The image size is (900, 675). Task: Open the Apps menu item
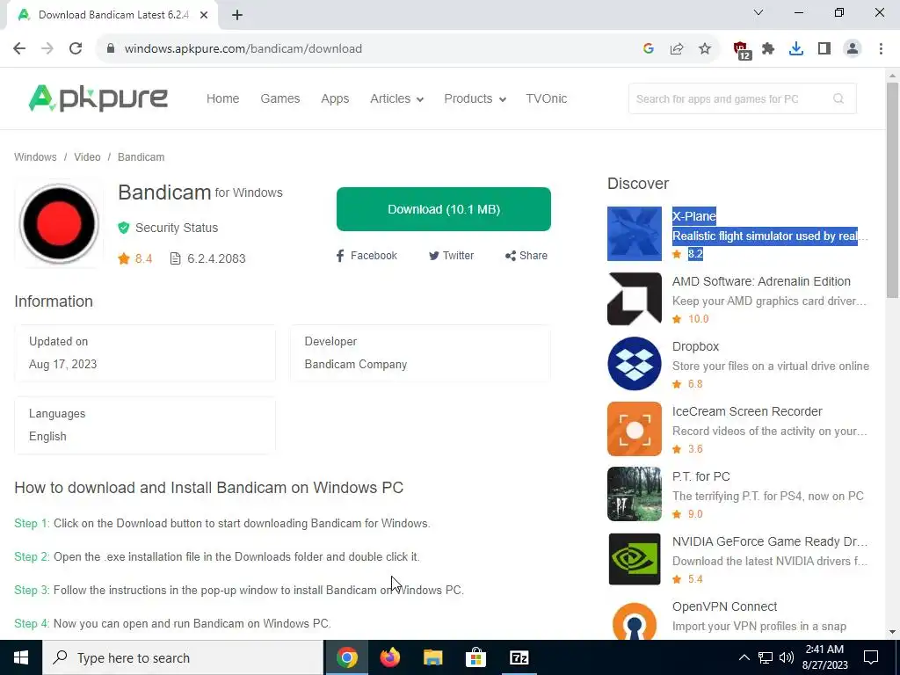tap(335, 98)
